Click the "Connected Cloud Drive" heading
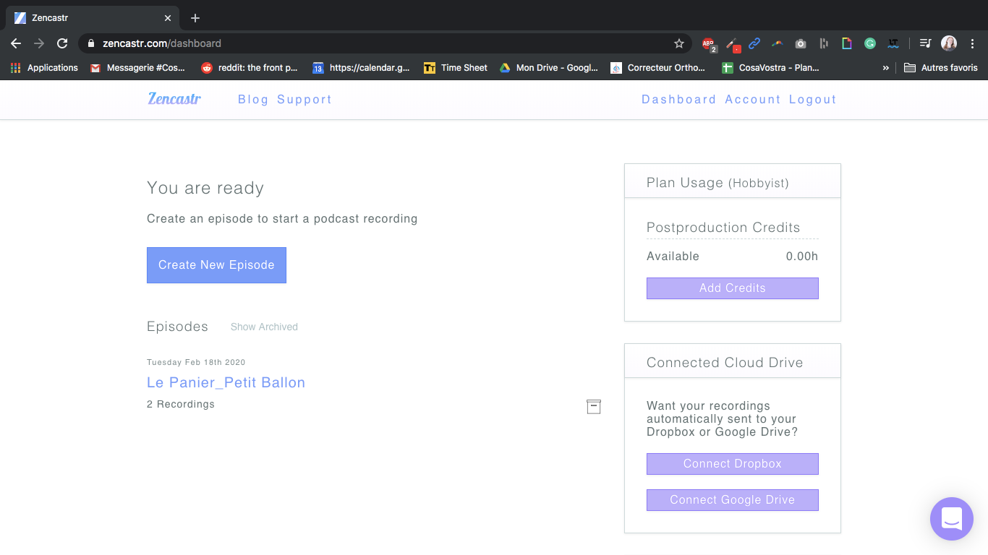The height and width of the screenshot is (555, 988). 725,363
